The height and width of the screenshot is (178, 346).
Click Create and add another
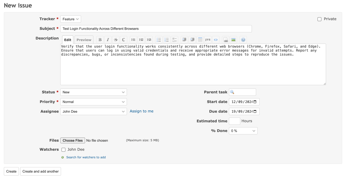tap(40, 171)
